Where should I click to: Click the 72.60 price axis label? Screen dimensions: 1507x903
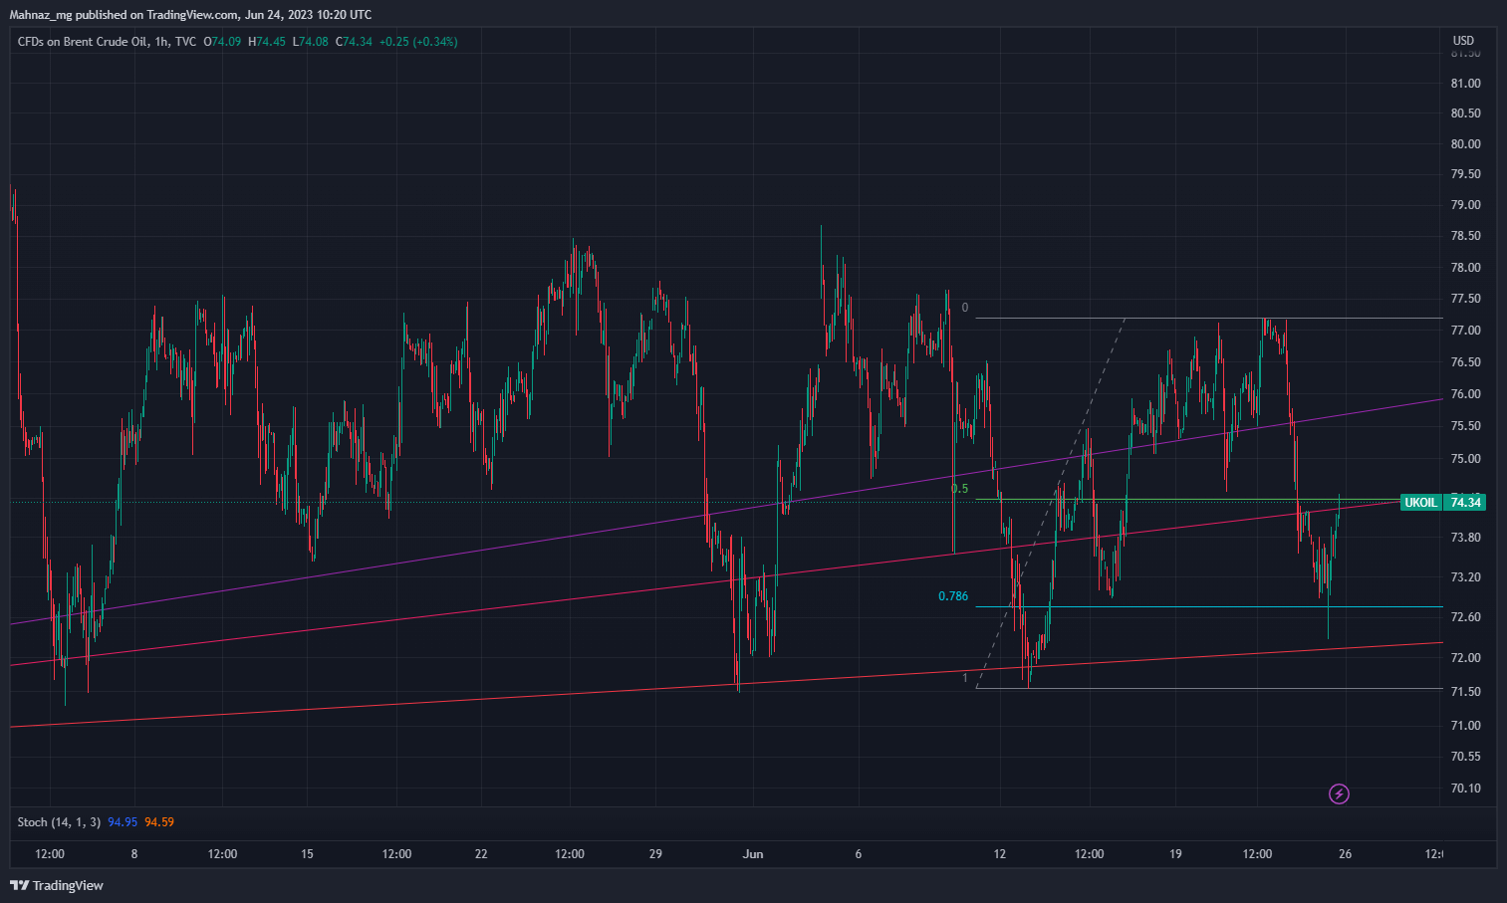(x=1465, y=617)
